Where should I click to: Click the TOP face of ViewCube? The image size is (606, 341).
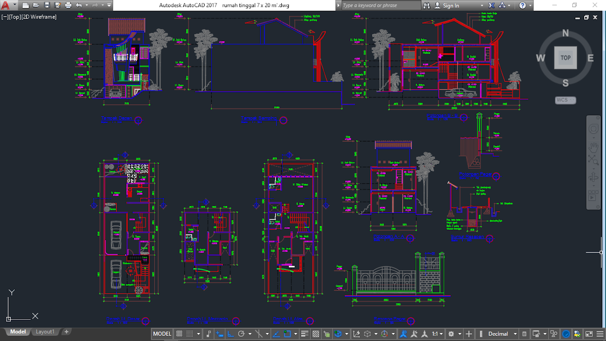tap(565, 58)
